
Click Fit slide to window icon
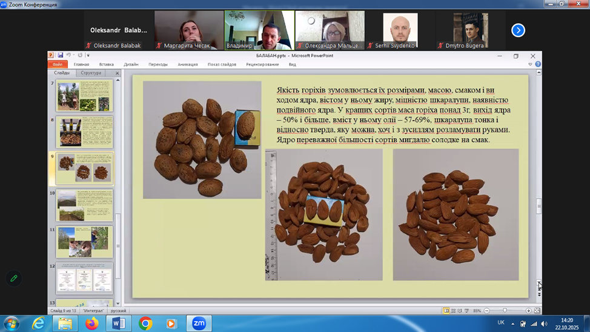pyautogui.click(x=537, y=311)
